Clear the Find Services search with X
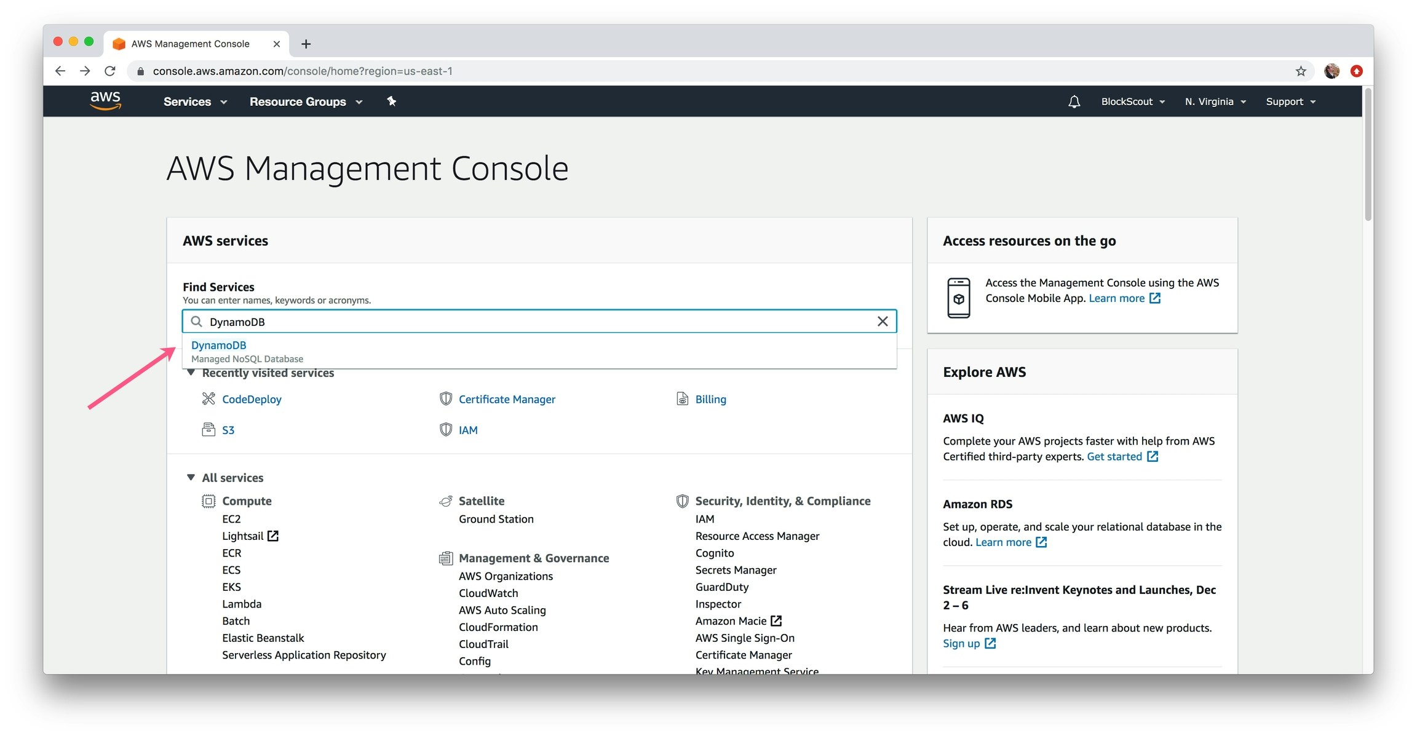This screenshot has width=1417, height=736. (883, 322)
